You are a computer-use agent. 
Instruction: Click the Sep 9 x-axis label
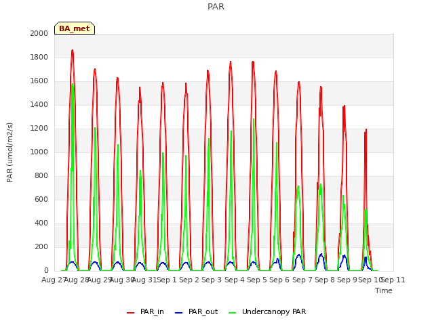click(347, 280)
